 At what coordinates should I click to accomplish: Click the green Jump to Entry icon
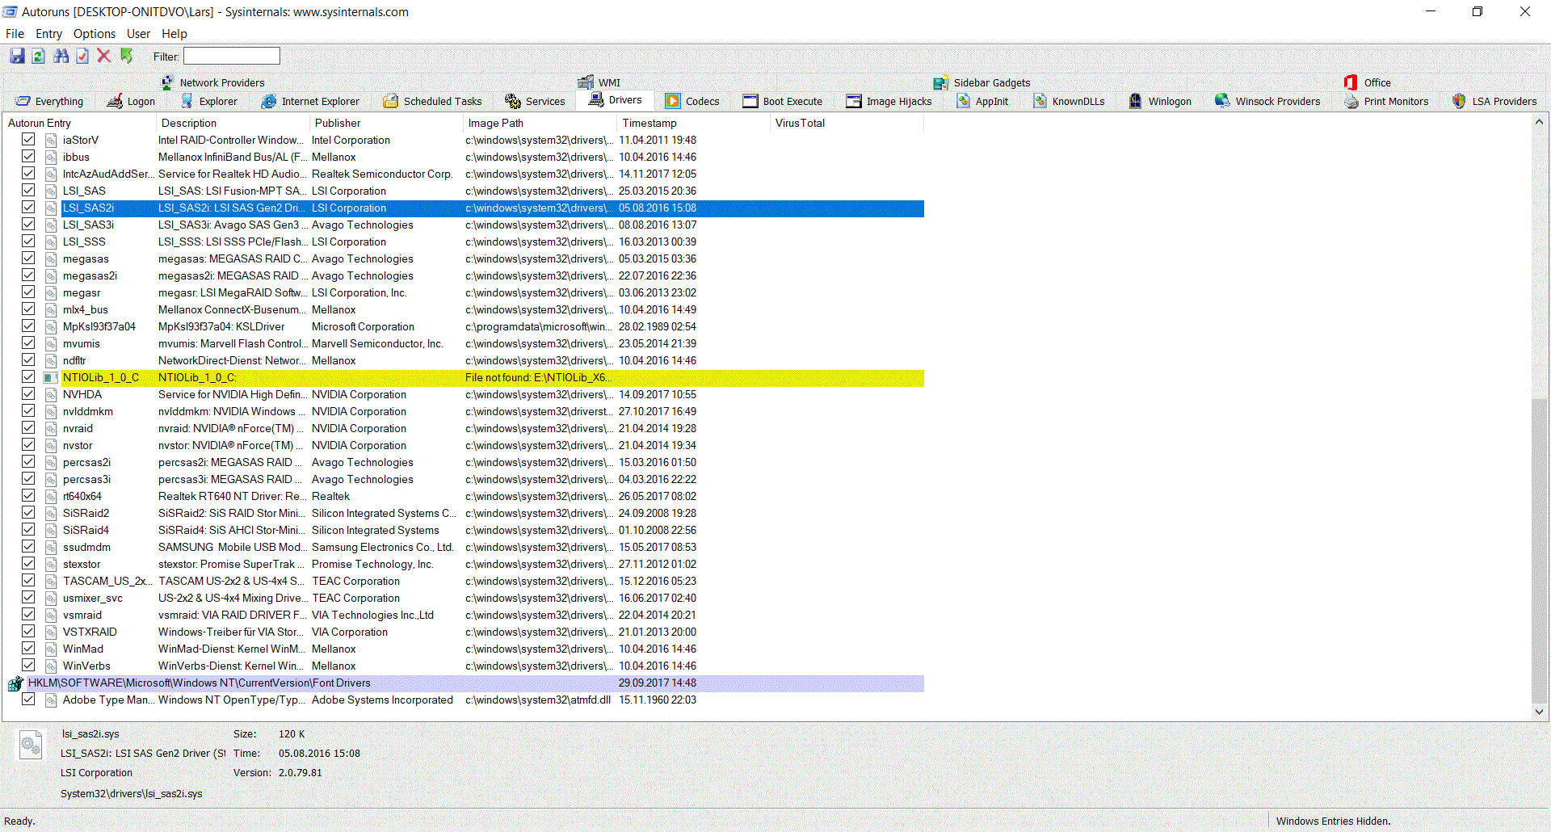(126, 56)
